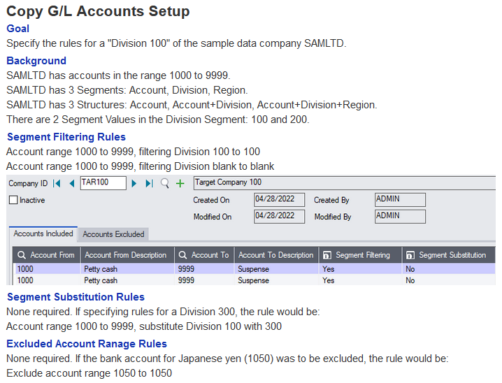
Task: Click Account From column finder icon
Action: click(22, 255)
